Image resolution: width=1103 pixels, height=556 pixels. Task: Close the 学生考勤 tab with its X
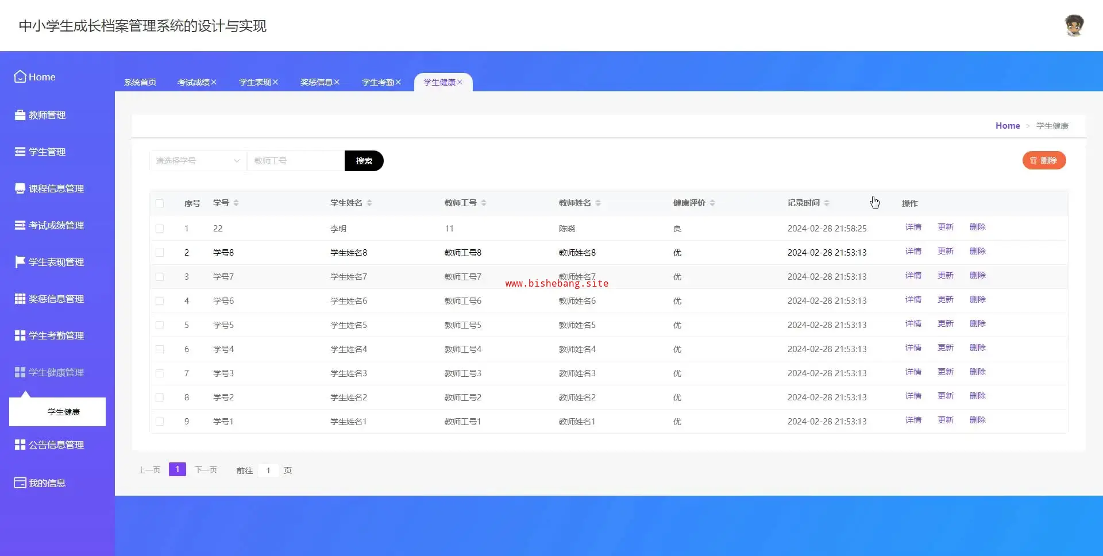coord(398,82)
